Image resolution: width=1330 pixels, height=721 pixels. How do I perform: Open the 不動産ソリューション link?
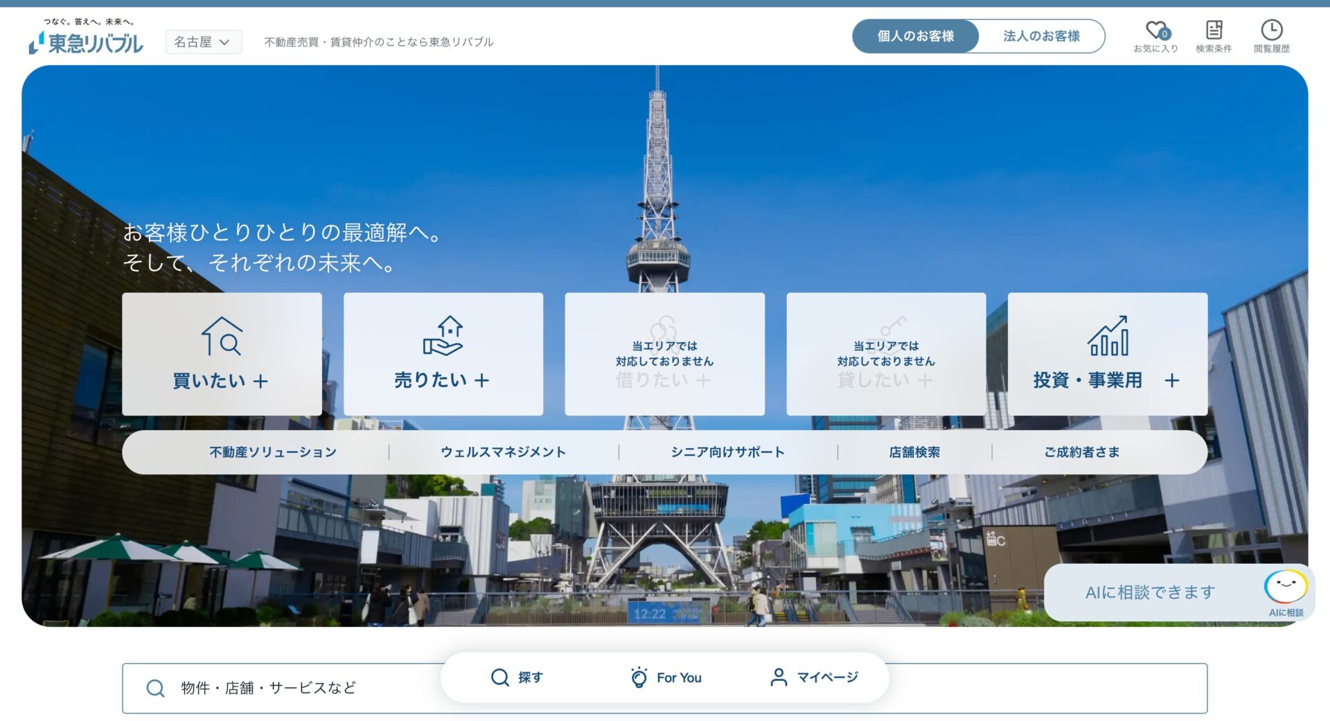point(271,452)
